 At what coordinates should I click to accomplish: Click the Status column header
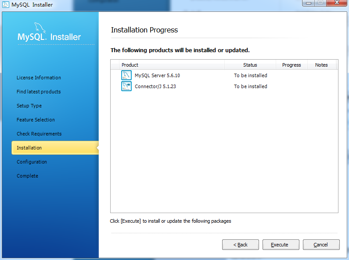tap(250, 65)
